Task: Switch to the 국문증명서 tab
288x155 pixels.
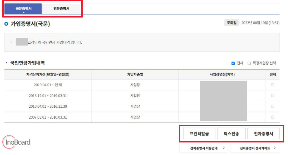Action: (x=23, y=9)
